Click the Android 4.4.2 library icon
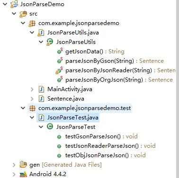This screenshot has height=178, width=179. [x=23, y=174]
